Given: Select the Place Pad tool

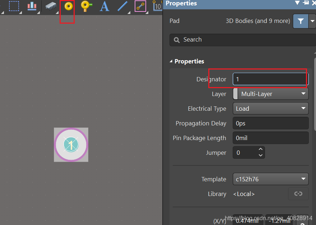Looking at the screenshot, I should tap(69, 6).
